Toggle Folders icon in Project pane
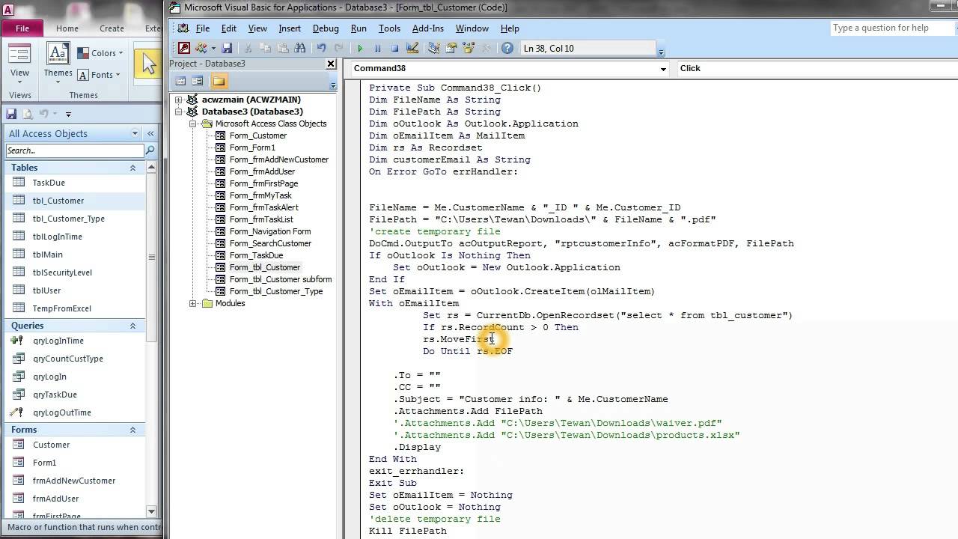Viewport: 958px width, 539px height. pyautogui.click(x=219, y=81)
